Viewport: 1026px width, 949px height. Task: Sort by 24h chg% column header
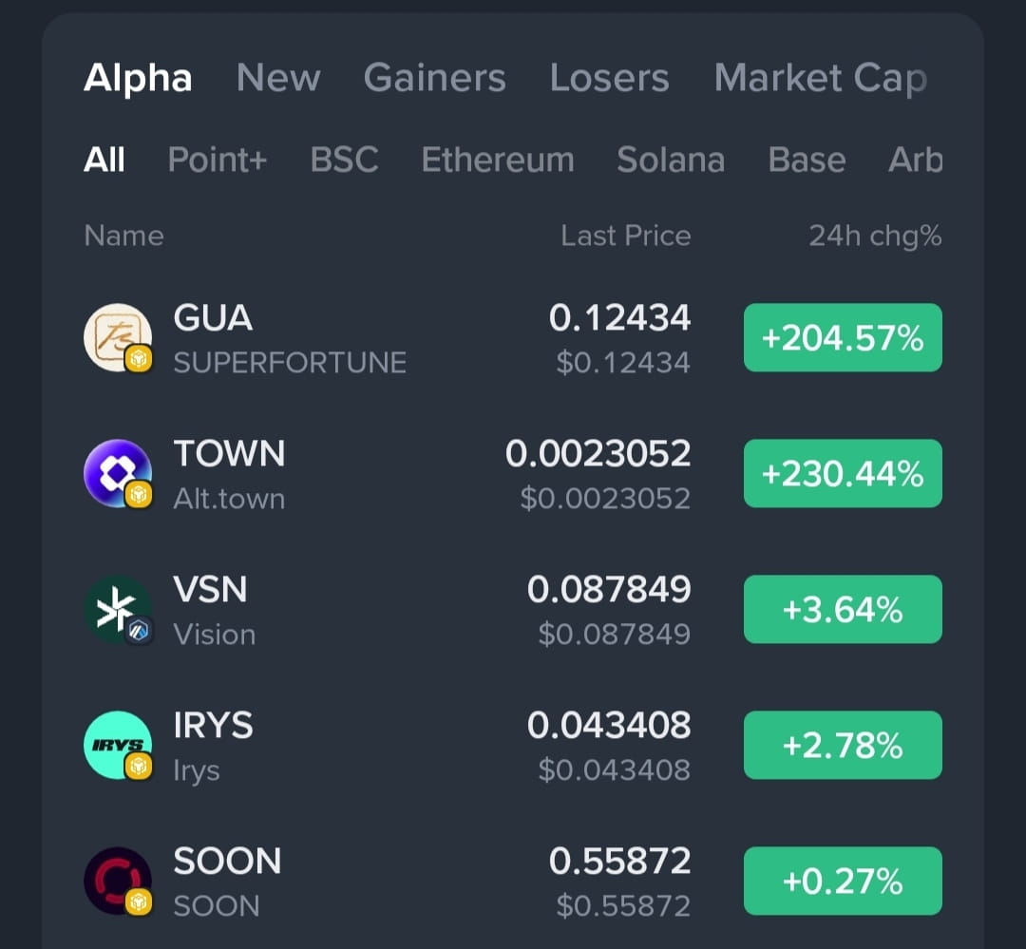point(875,236)
